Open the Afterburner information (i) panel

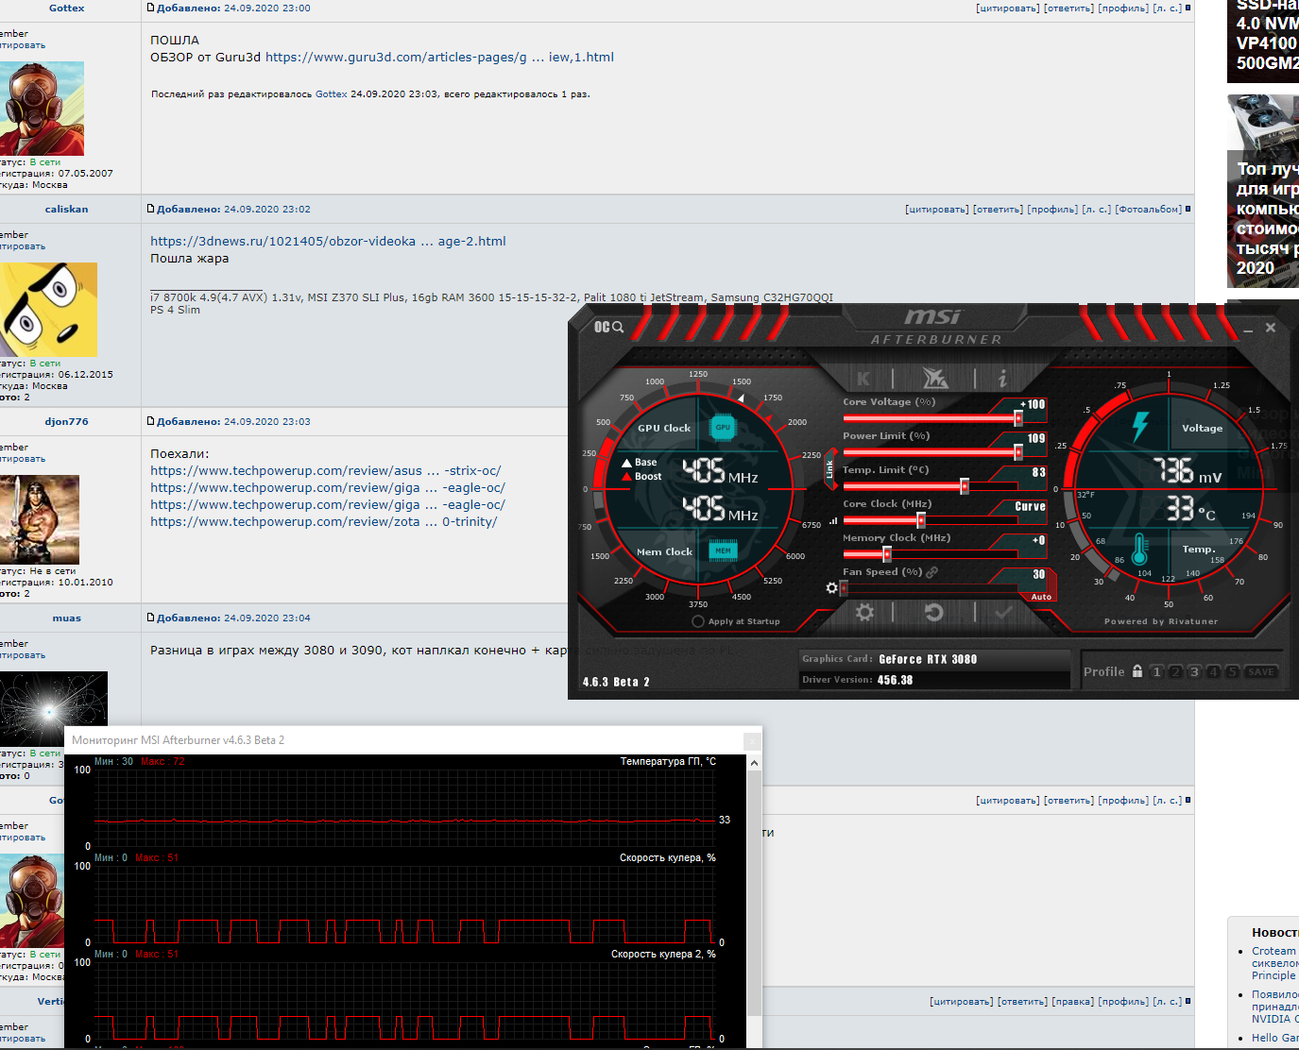click(1002, 379)
